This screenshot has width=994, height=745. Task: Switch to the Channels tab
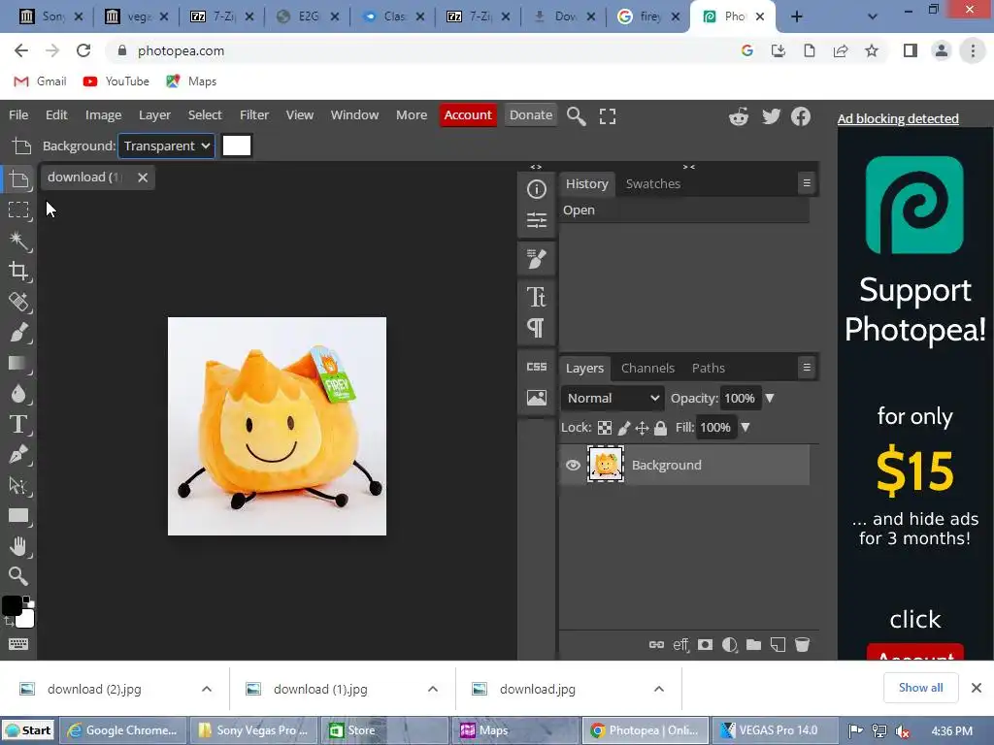tap(647, 368)
